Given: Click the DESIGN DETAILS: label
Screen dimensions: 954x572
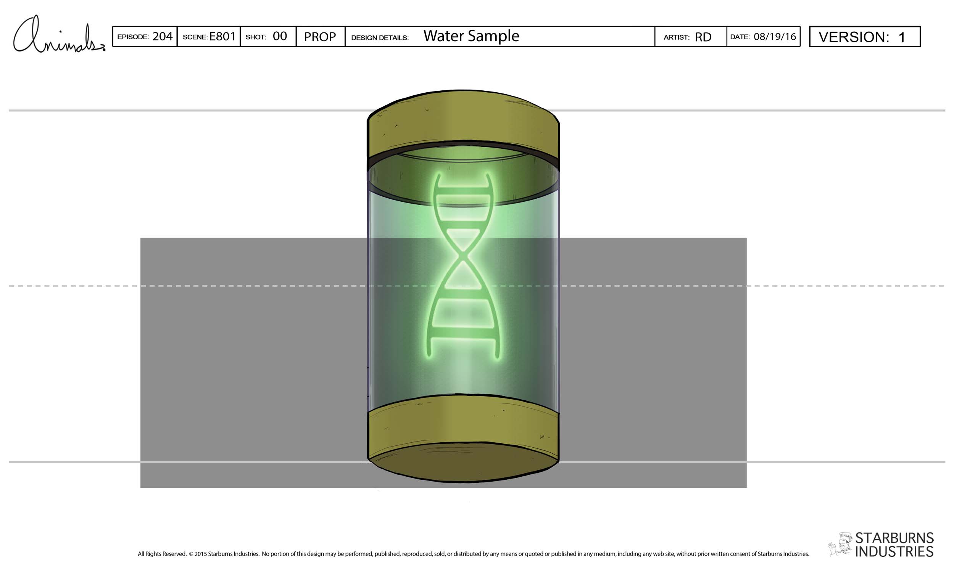Looking at the screenshot, I should (380, 38).
